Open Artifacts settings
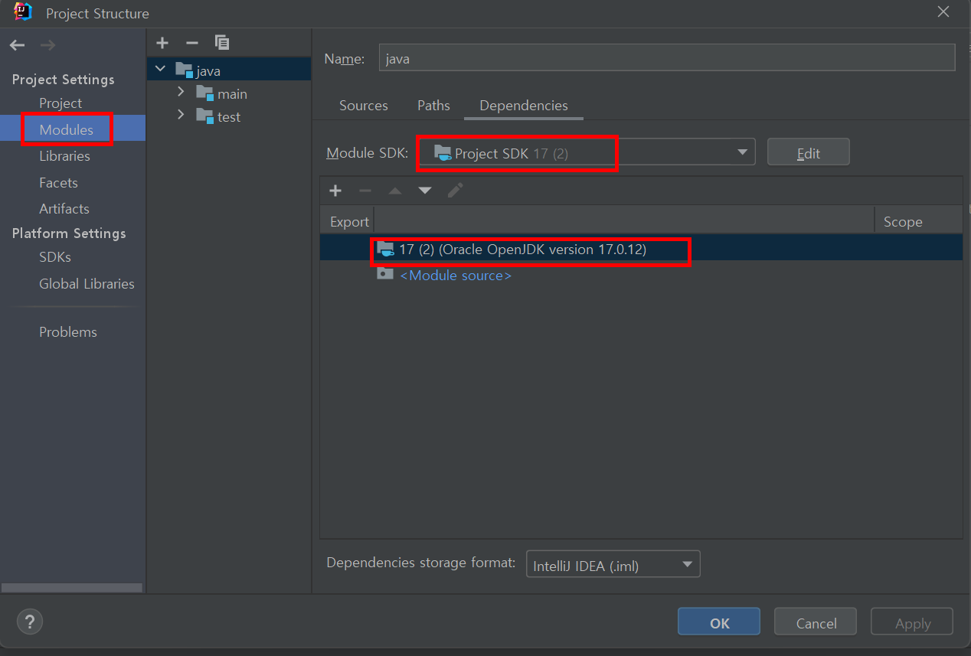The image size is (971, 656). pyautogui.click(x=64, y=209)
